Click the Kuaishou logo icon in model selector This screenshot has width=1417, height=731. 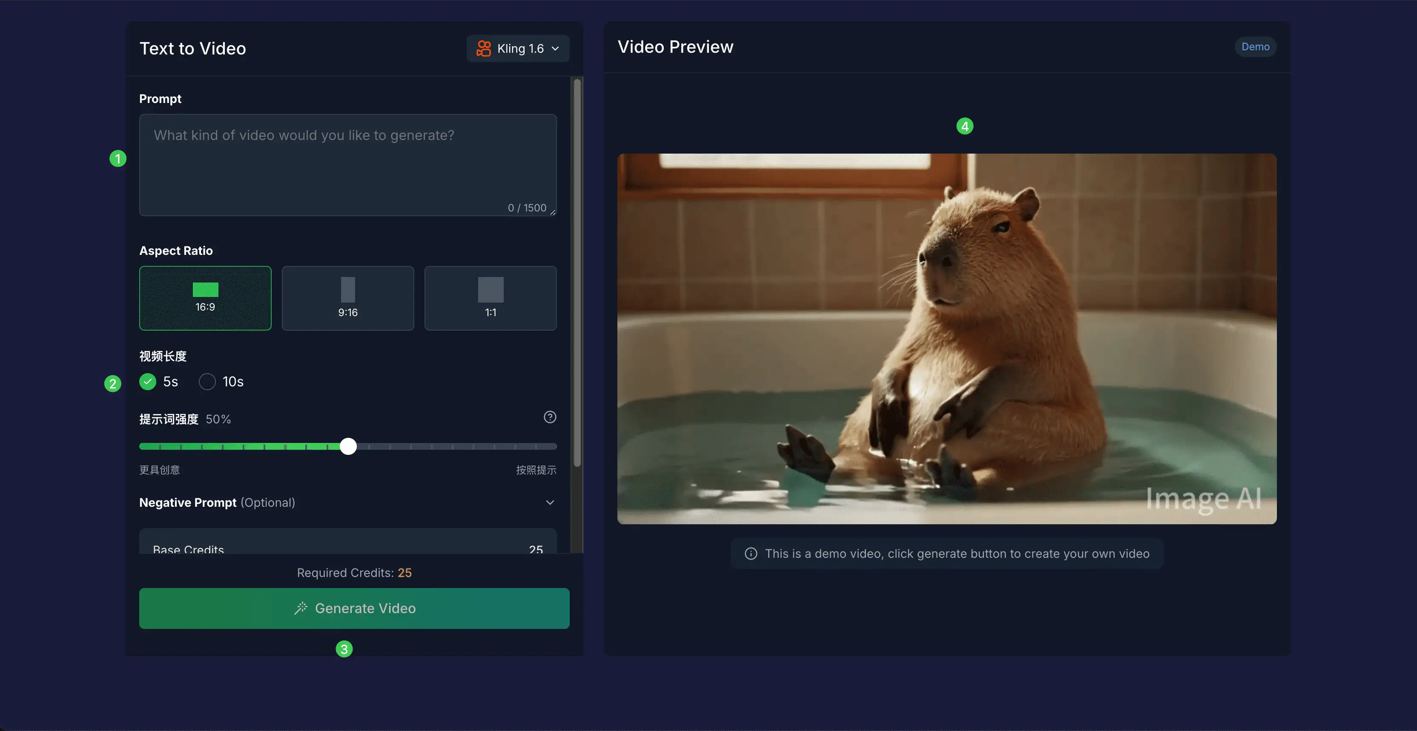pos(485,49)
